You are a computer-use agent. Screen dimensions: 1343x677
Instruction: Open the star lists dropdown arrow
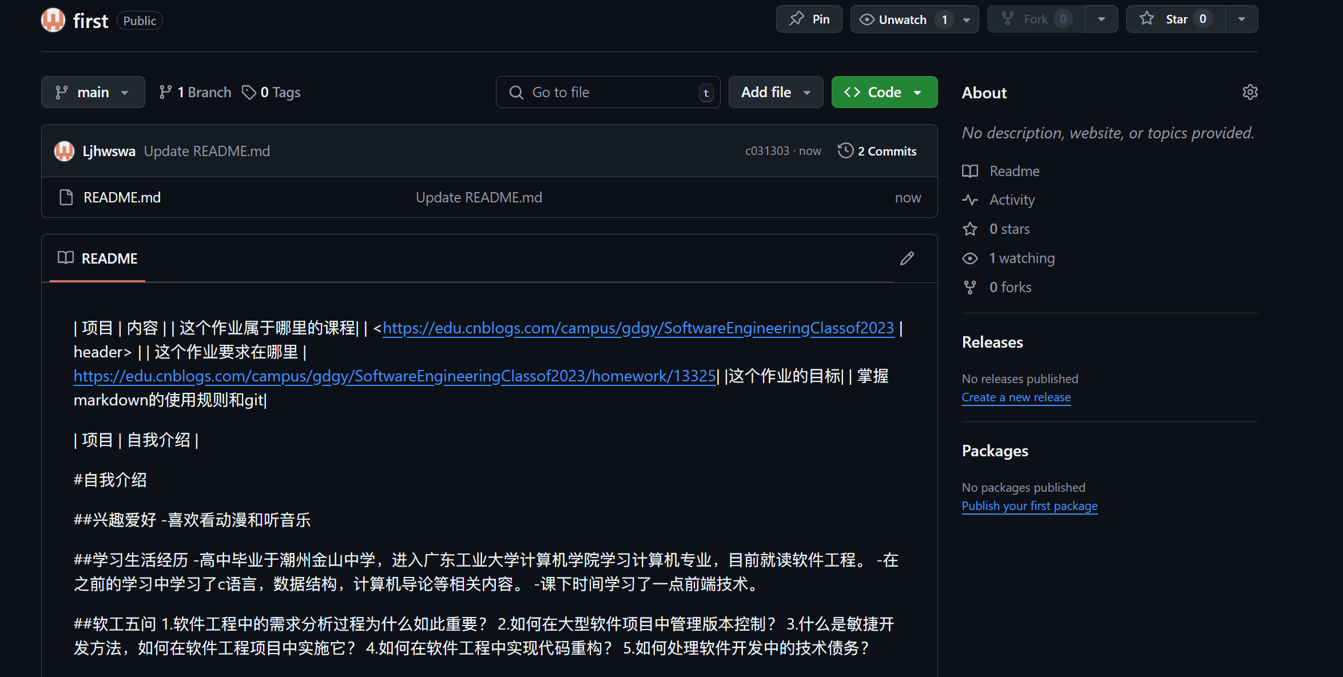click(x=1241, y=19)
